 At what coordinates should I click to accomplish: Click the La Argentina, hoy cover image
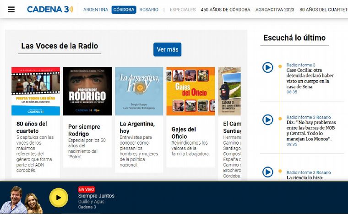[139, 91]
